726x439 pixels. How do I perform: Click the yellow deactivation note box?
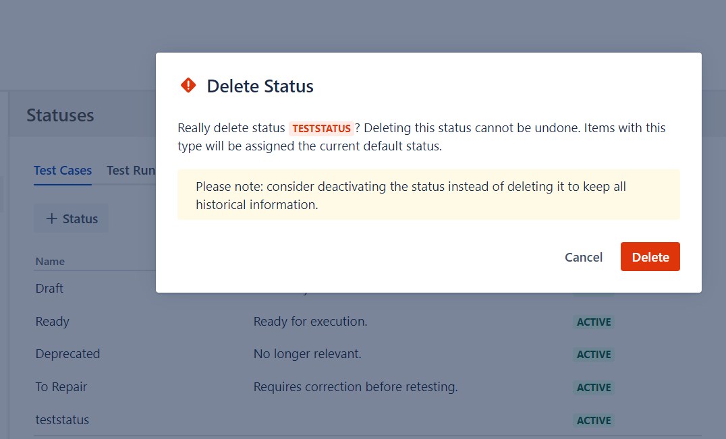(428, 195)
